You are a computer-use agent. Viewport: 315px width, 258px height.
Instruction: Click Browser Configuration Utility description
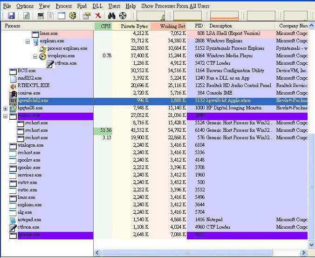coord(235,71)
